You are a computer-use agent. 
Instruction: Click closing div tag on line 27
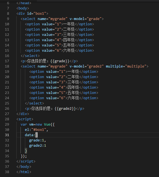point(23,114)
